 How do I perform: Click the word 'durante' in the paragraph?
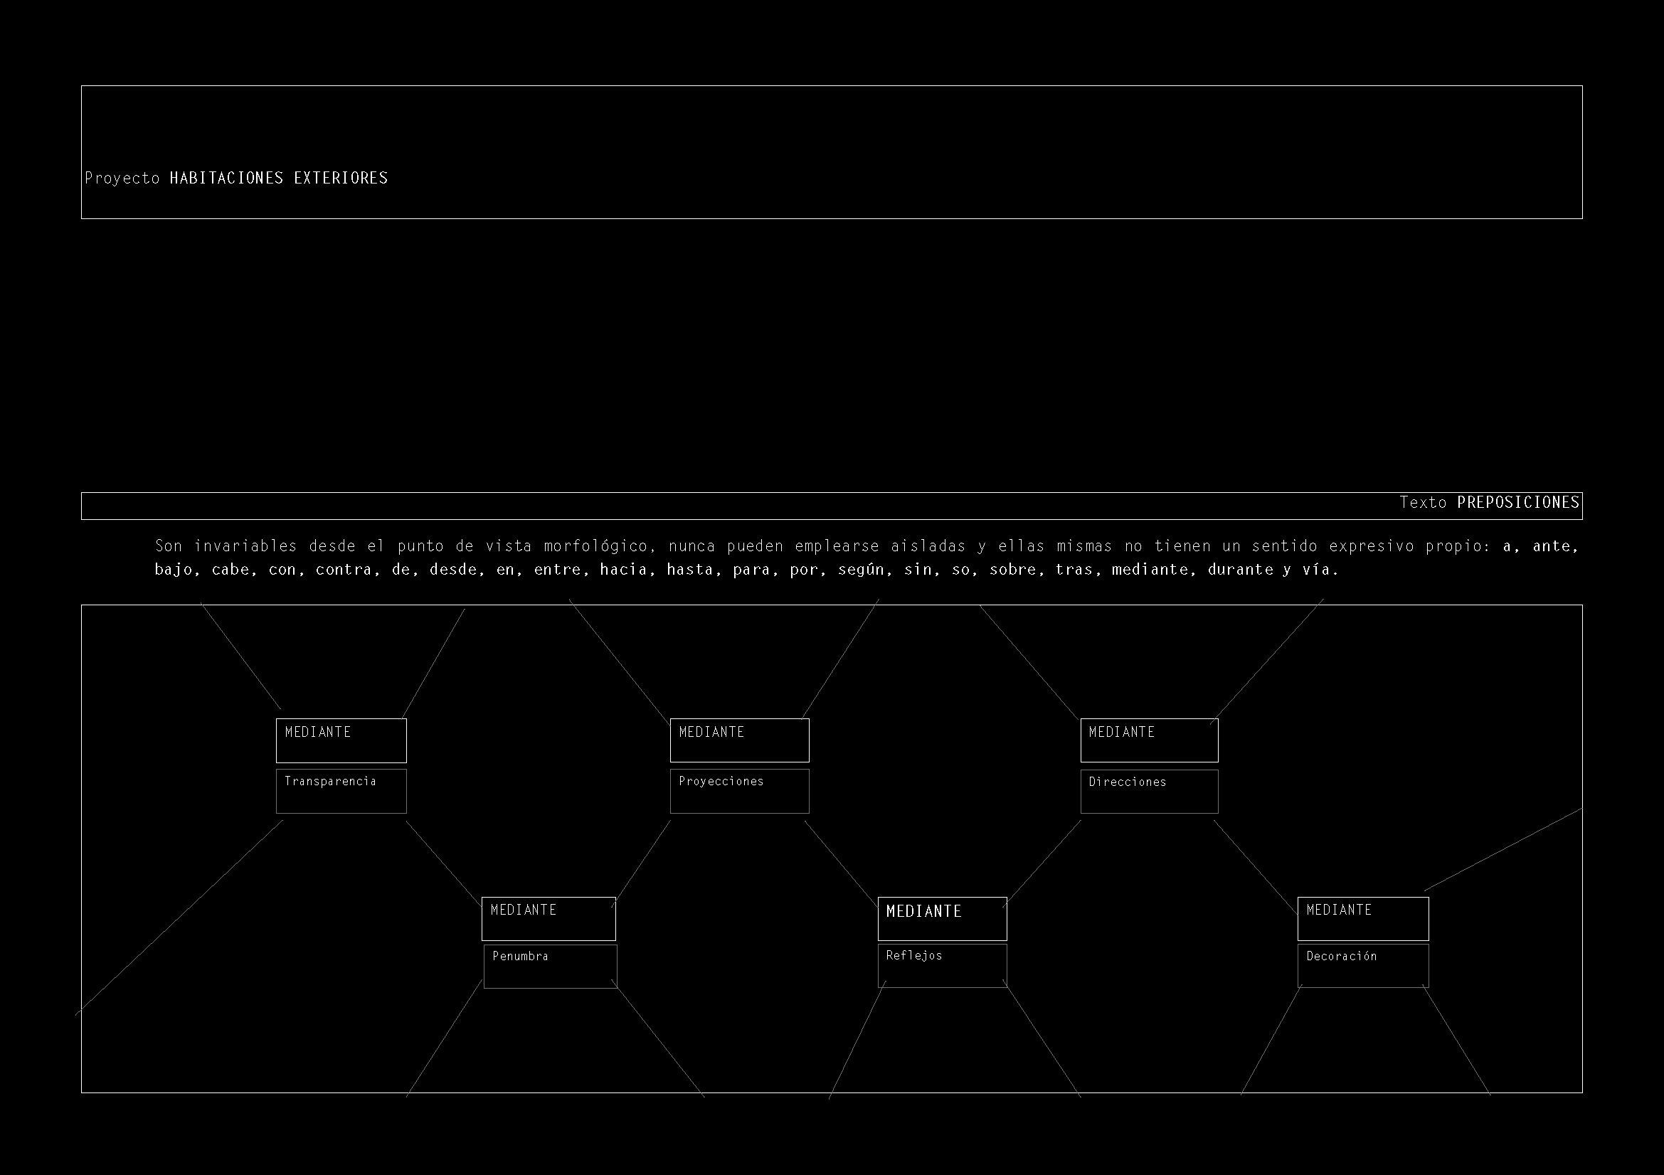pos(1240,570)
